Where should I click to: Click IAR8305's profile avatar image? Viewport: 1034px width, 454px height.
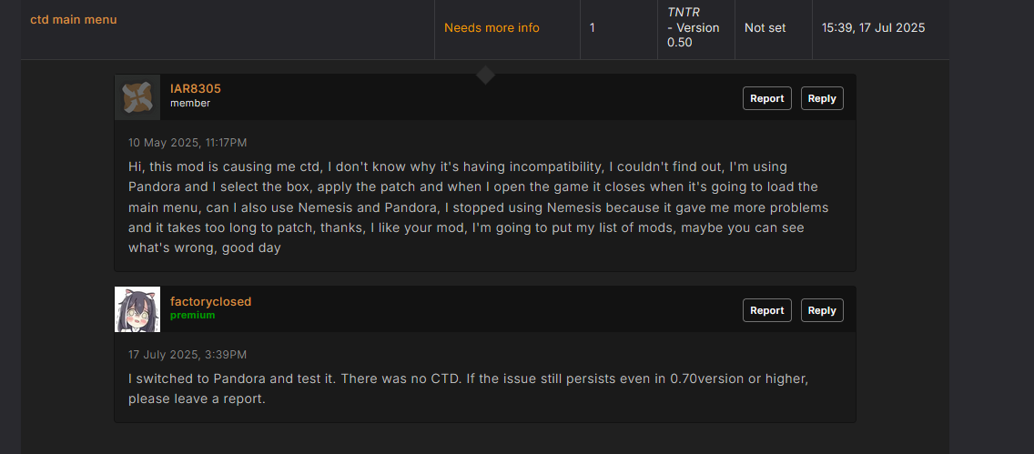[137, 97]
